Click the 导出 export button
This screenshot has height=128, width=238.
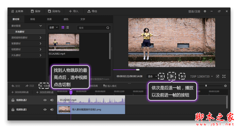pyautogui.click(x=92, y=11)
